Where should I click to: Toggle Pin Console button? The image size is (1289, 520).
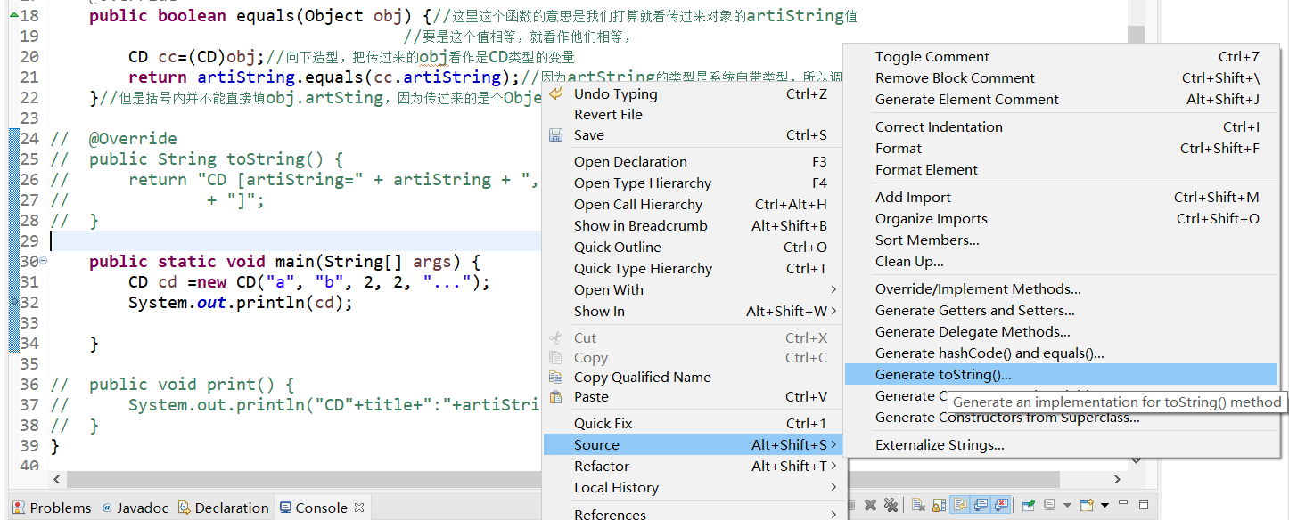pyautogui.click(x=1029, y=506)
